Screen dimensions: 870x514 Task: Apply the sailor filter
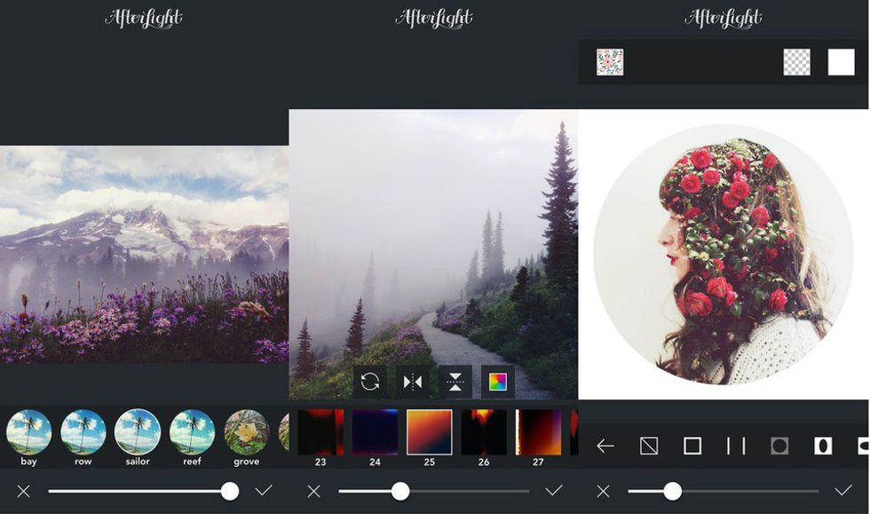pyautogui.click(x=138, y=432)
